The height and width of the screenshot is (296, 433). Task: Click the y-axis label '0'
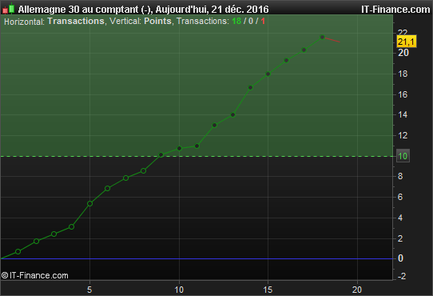[400, 258]
